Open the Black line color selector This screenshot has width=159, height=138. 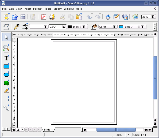(x=77, y=27)
